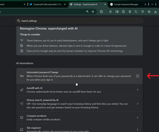Bookmark this page with the star icon
Image resolution: width=159 pixels, height=132 pixels.
pos(93,12)
